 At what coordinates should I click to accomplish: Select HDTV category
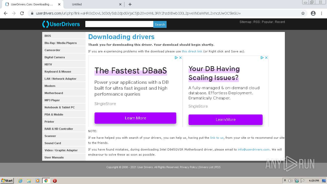point(64,64)
